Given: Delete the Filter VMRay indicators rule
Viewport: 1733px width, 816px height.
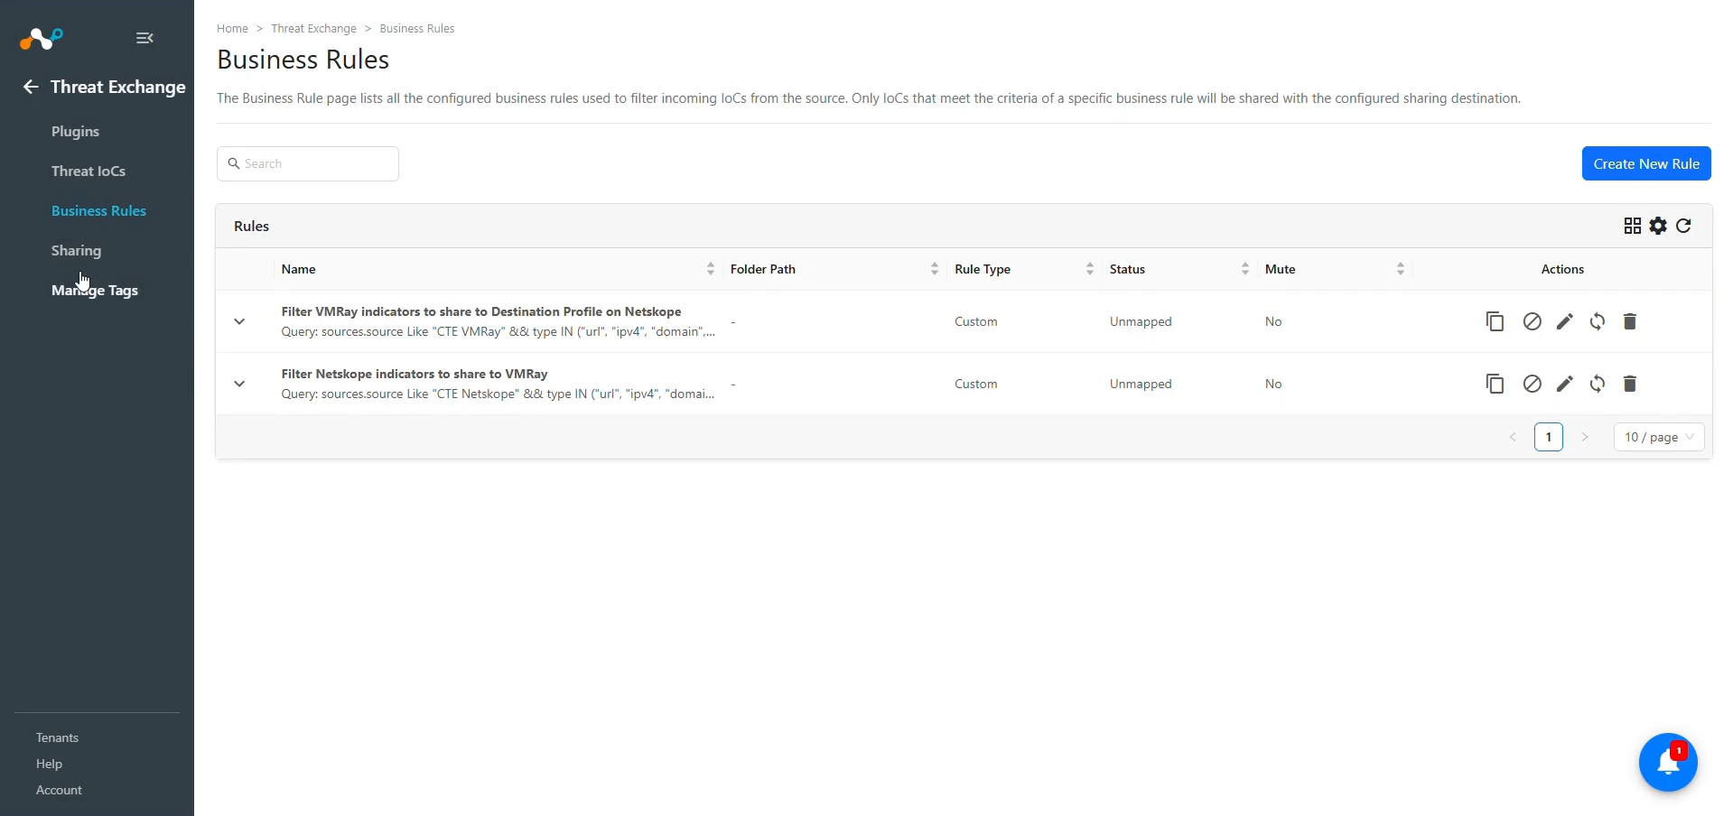Looking at the screenshot, I should point(1629,321).
